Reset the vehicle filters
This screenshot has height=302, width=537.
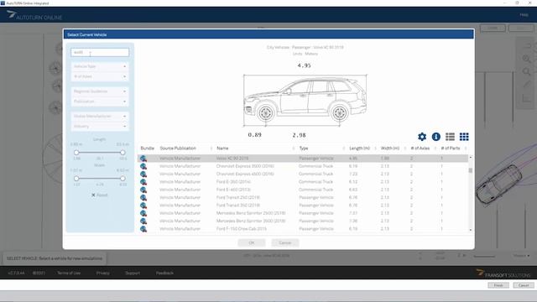tap(99, 195)
